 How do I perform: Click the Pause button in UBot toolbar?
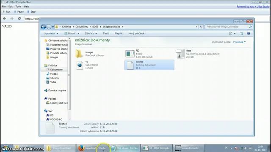[x=19, y=12]
